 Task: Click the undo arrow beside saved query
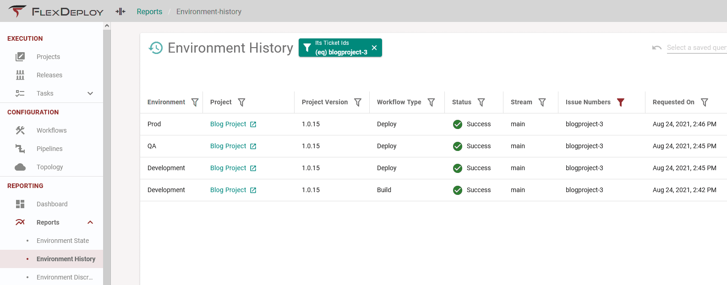pos(657,48)
